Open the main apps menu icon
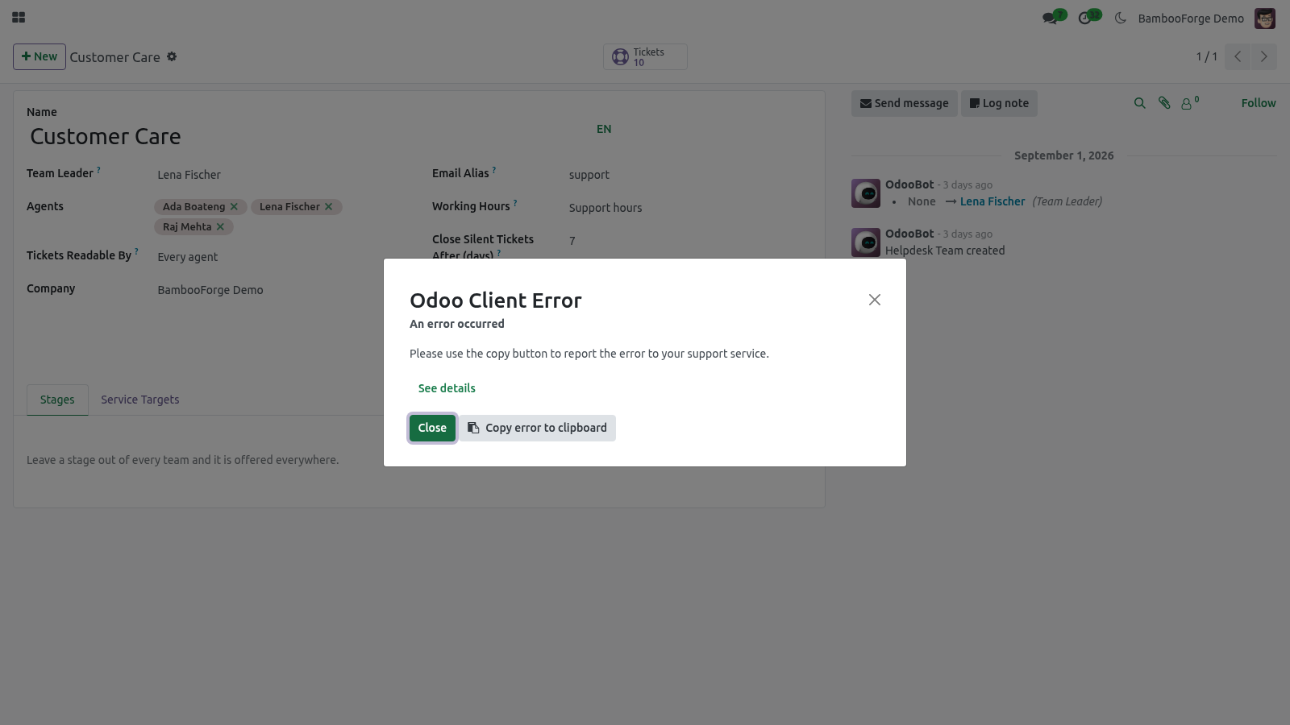 click(19, 17)
